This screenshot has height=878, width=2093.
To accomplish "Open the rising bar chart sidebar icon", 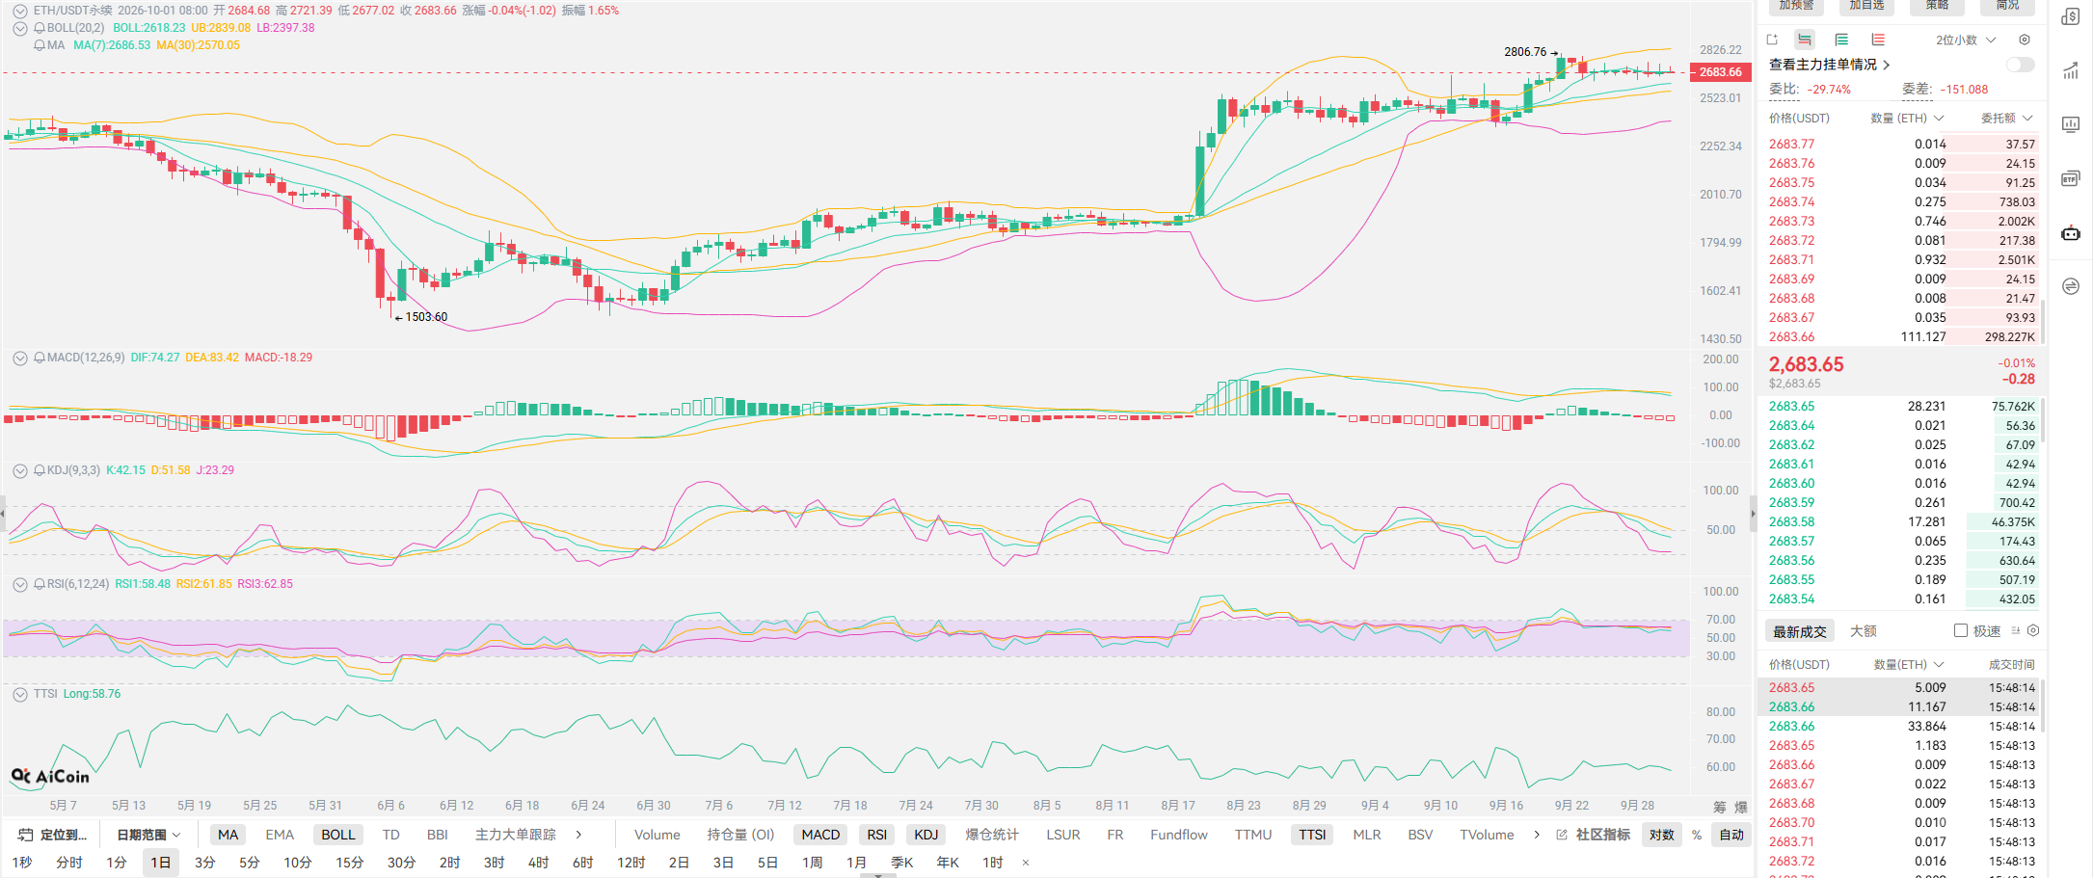I will coord(2071,70).
